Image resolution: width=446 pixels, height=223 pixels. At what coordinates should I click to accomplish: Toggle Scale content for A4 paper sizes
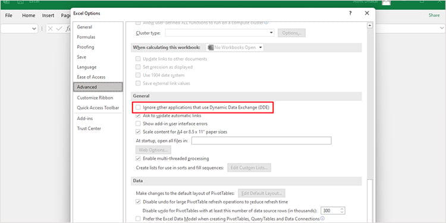138,132
